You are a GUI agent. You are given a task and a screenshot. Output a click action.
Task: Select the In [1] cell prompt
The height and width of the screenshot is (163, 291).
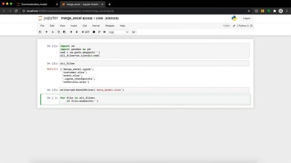52,46
